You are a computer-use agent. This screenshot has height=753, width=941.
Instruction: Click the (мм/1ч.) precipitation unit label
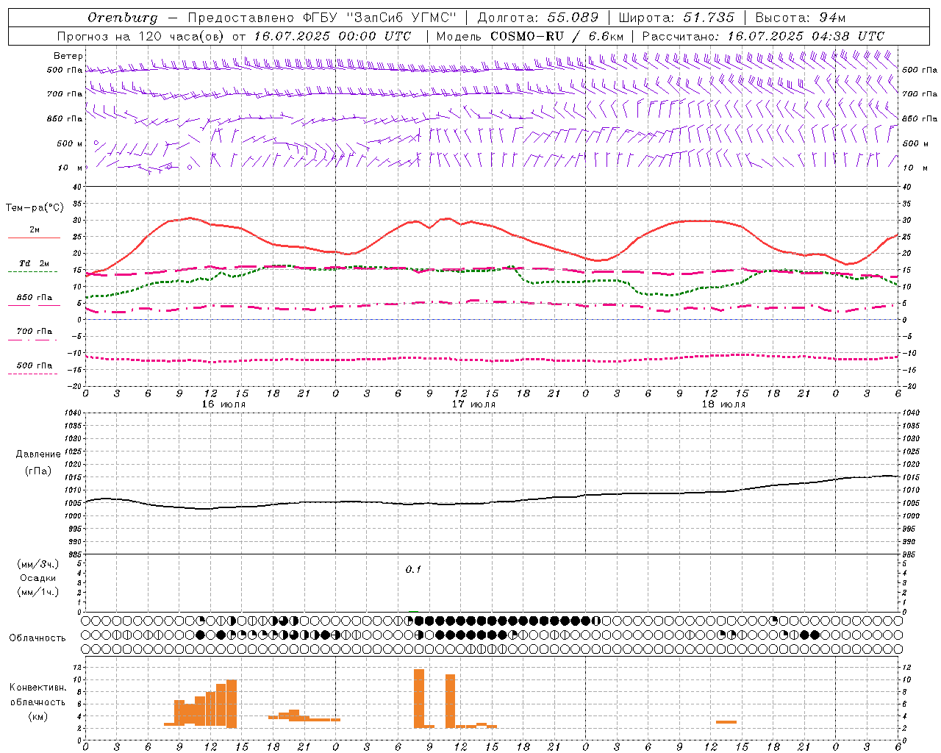click(x=38, y=592)
